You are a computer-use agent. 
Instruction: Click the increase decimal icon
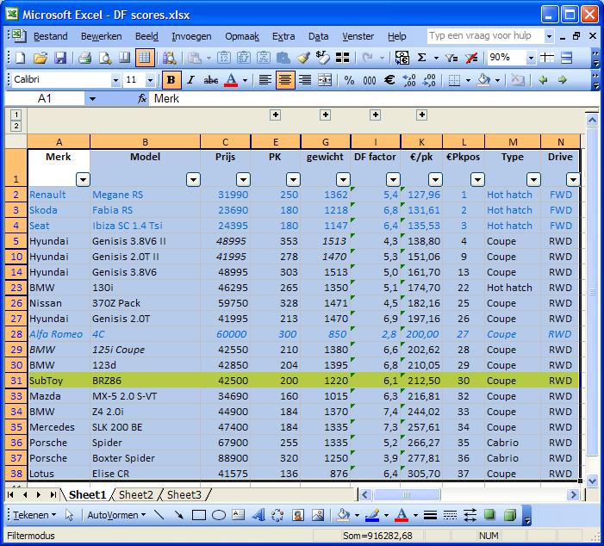(x=409, y=80)
